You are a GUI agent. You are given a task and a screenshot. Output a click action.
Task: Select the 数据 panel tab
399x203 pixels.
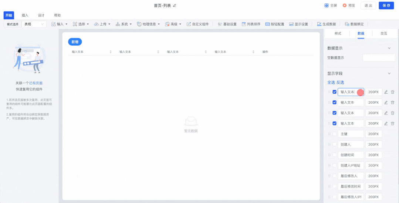pyautogui.click(x=361, y=33)
